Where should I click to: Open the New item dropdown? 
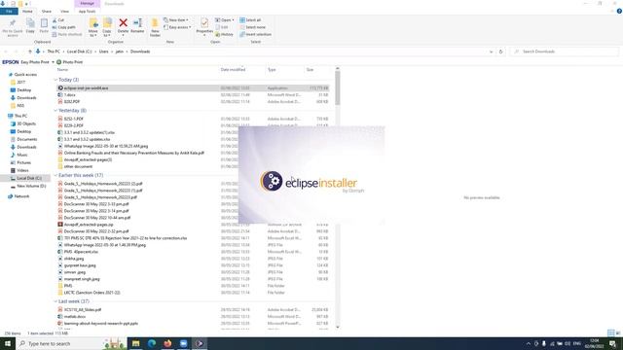tap(176, 19)
